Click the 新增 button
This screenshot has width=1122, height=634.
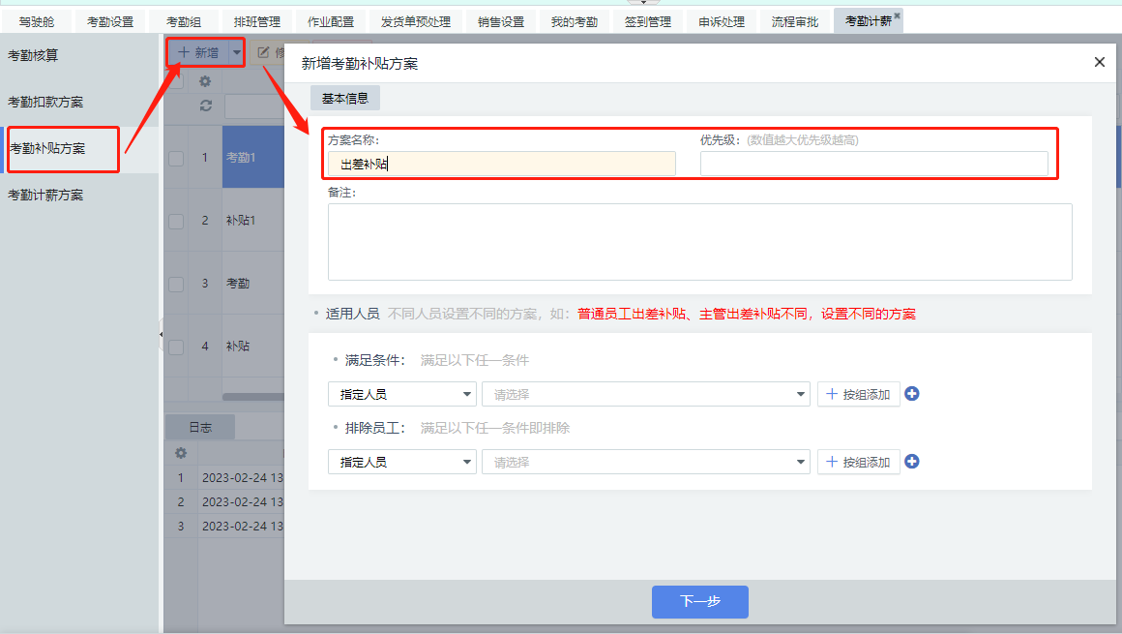[198, 52]
